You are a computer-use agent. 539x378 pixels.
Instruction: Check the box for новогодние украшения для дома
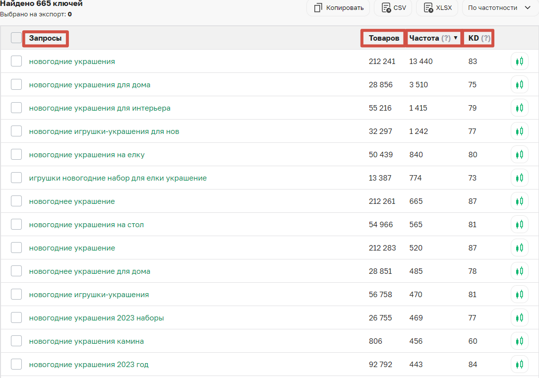pos(16,84)
